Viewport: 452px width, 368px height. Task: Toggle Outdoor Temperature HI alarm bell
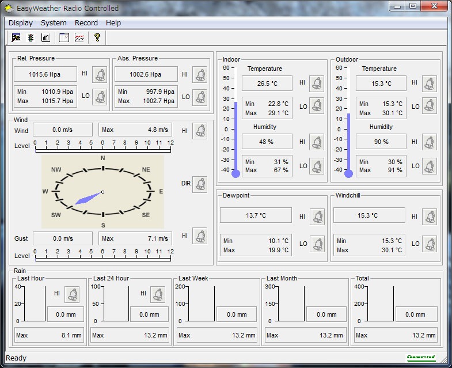[429, 84]
